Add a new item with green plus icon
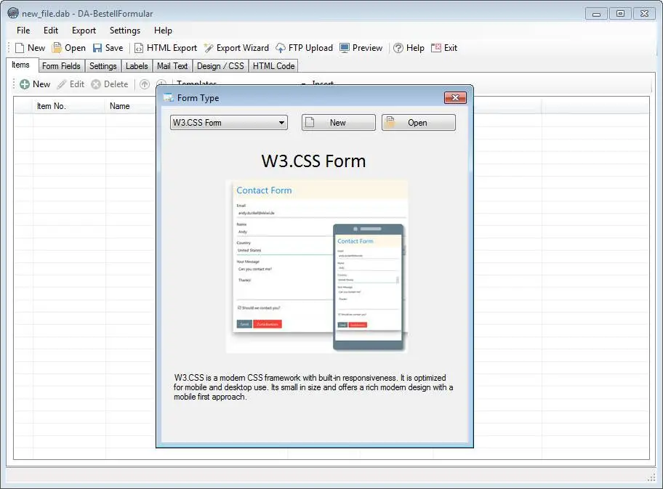The image size is (663, 489). [25, 84]
